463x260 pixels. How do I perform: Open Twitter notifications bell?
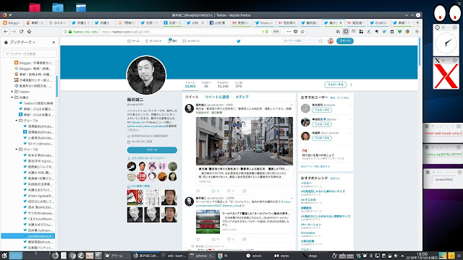tap(172, 41)
